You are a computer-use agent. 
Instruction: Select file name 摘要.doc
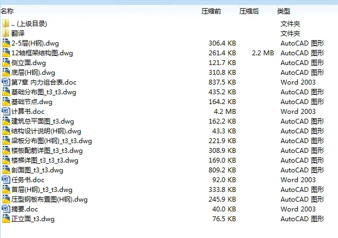tap(24, 209)
